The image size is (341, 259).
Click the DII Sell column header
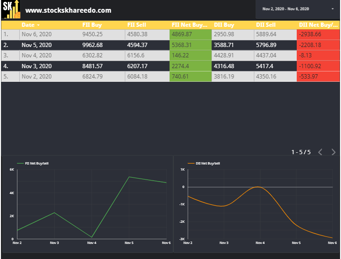266,25
